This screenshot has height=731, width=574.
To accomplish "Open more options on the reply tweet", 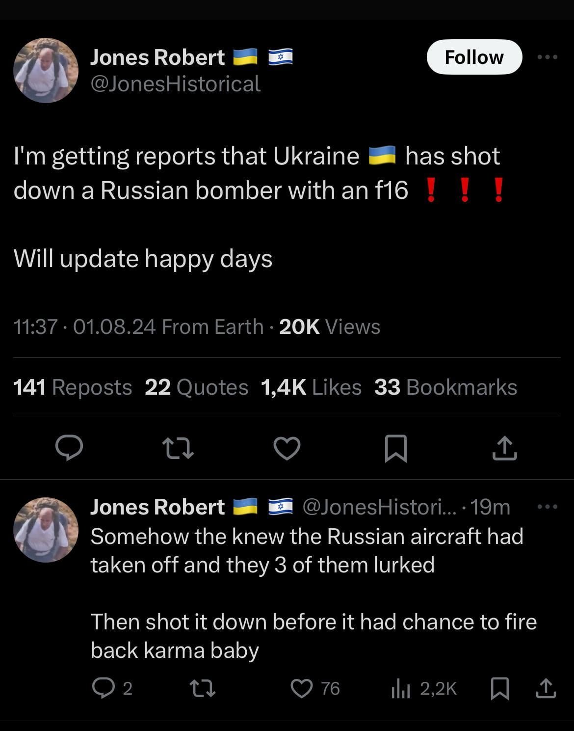I will coord(548,507).
